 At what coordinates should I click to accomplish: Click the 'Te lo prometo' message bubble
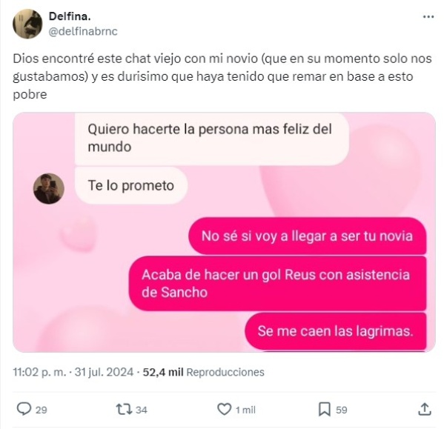click(x=131, y=185)
